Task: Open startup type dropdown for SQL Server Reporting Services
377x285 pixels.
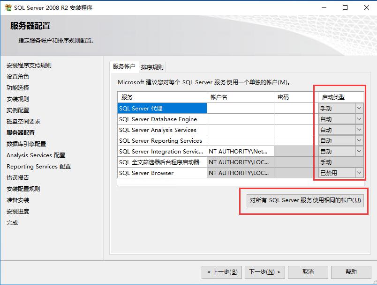Action: [x=360, y=140]
